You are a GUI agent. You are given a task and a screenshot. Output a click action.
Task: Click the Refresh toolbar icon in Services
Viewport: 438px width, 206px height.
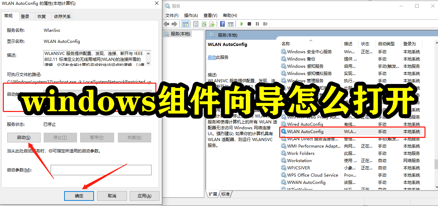204,24
